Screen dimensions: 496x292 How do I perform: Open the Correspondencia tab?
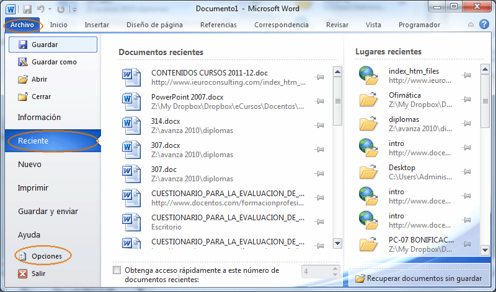click(x=281, y=25)
